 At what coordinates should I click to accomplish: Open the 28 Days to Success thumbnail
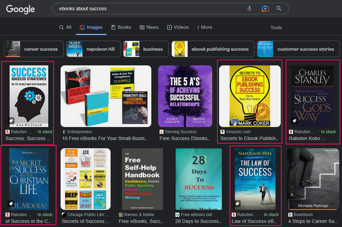pos(199,179)
